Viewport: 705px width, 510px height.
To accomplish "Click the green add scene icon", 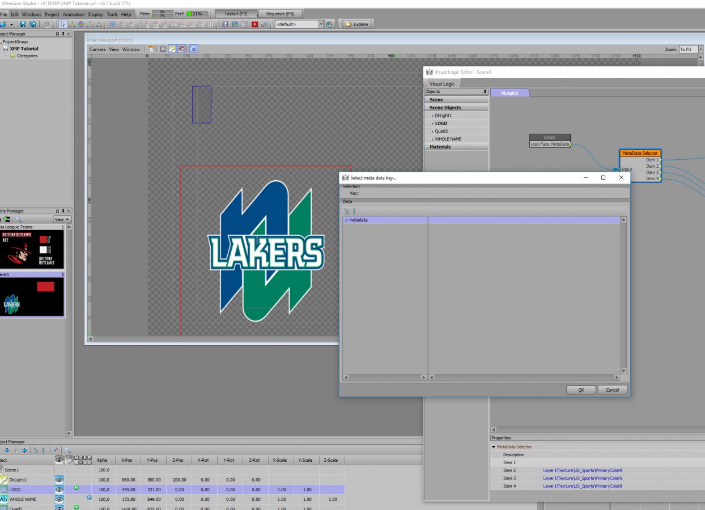I will tap(7, 219).
